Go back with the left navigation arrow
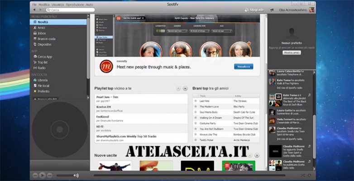The width and height of the screenshot is (354, 181). tap(34, 10)
